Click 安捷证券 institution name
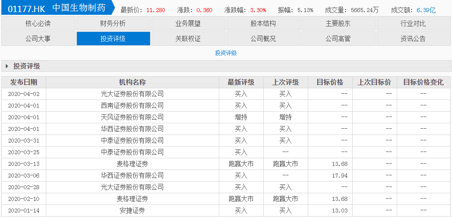The height and width of the screenshot is (217, 452). (x=132, y=210)
